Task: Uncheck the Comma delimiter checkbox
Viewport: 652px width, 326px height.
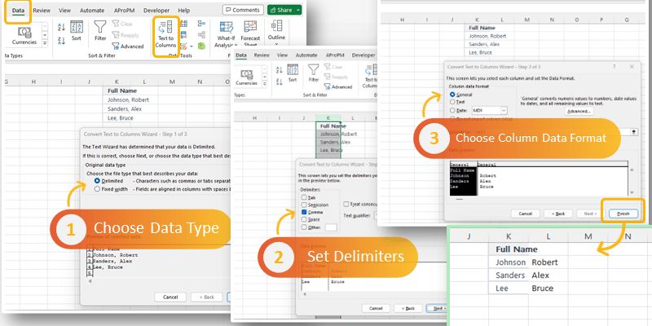Action: coord(304,212)
